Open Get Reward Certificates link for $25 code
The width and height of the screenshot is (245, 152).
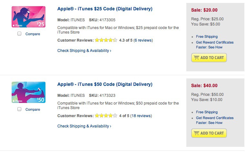pos(214,42)
